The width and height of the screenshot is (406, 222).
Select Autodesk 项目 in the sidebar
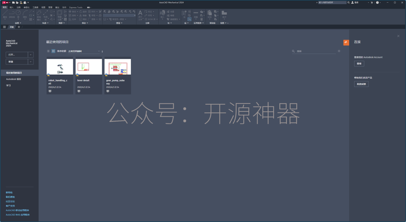(x=14, y=79)
